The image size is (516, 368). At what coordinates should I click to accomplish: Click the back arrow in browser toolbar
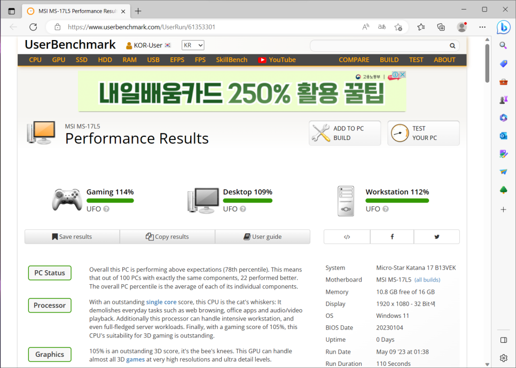(x=13, y=27)
